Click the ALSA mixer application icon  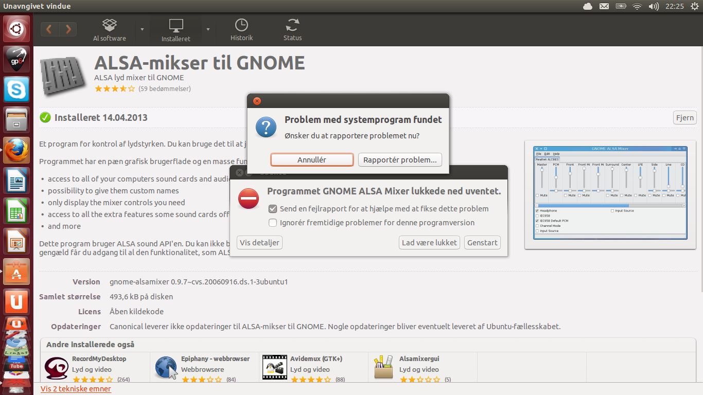coord(64,76)
